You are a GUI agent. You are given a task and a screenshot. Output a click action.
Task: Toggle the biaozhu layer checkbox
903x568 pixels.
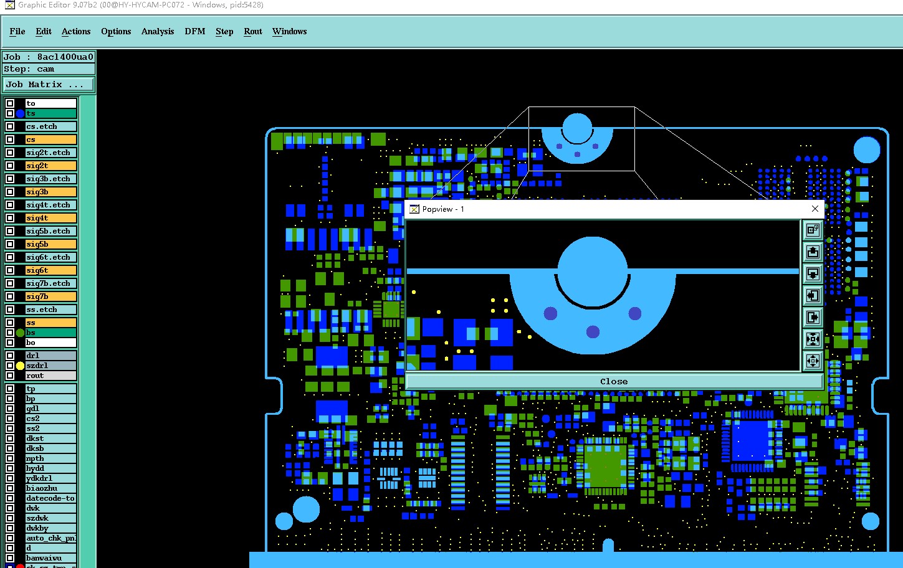tap(10, 488)
